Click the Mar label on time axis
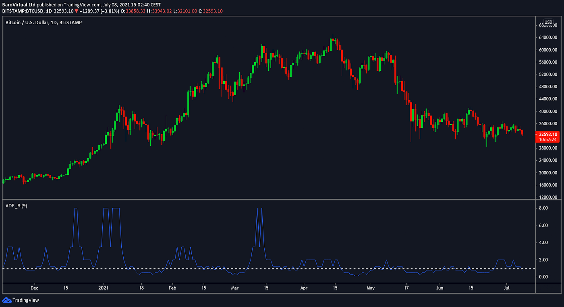Viewport: 564px width, 307px height. coord(236,288)
